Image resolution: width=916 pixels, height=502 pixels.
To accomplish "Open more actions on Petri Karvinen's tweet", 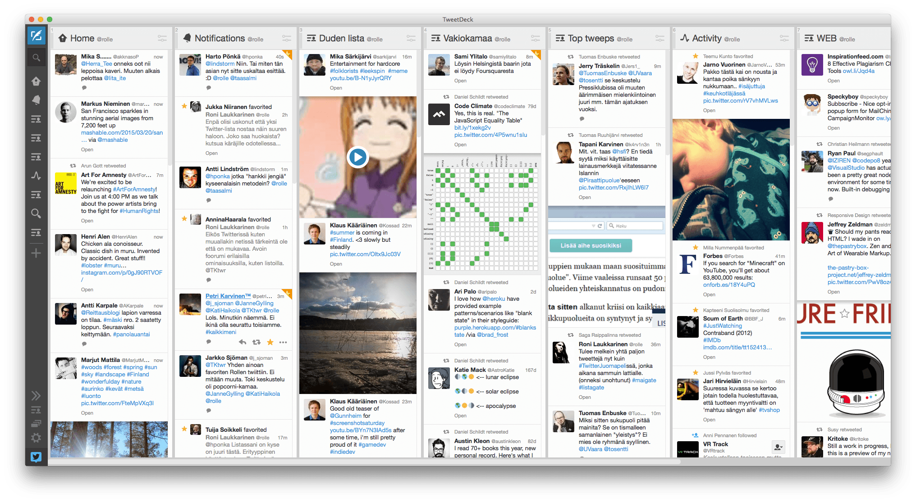I will tap(283, 342).
